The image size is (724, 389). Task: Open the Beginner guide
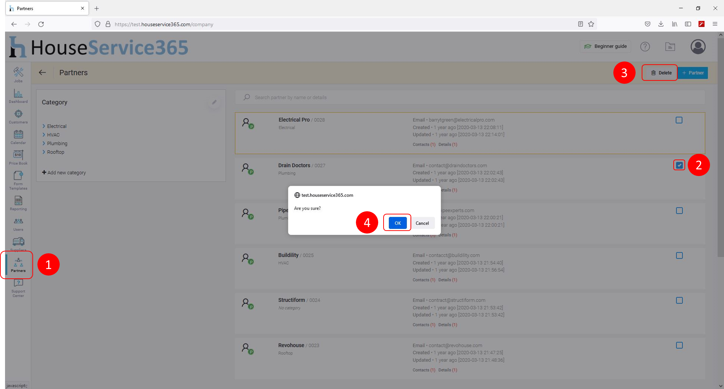[x=605, y=46]
